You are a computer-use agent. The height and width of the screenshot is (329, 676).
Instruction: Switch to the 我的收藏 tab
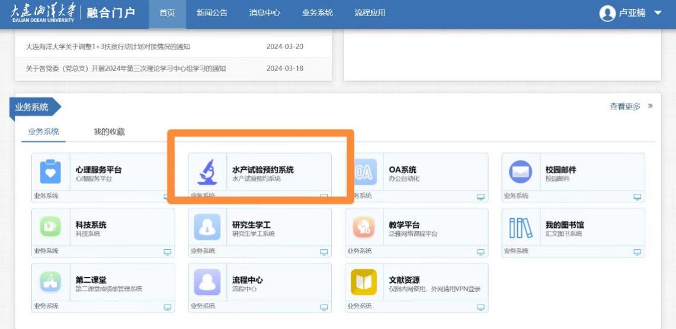pos(109,132)
